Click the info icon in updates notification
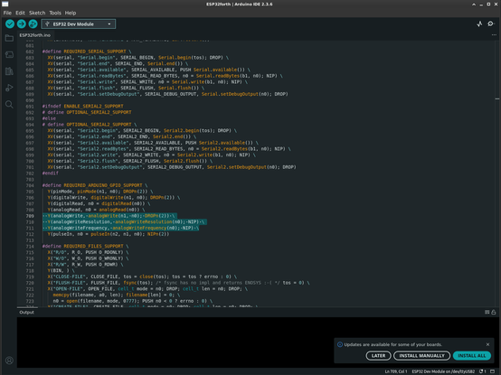The height and width of the screenshot is (375, 501). [x=340, y=344]
